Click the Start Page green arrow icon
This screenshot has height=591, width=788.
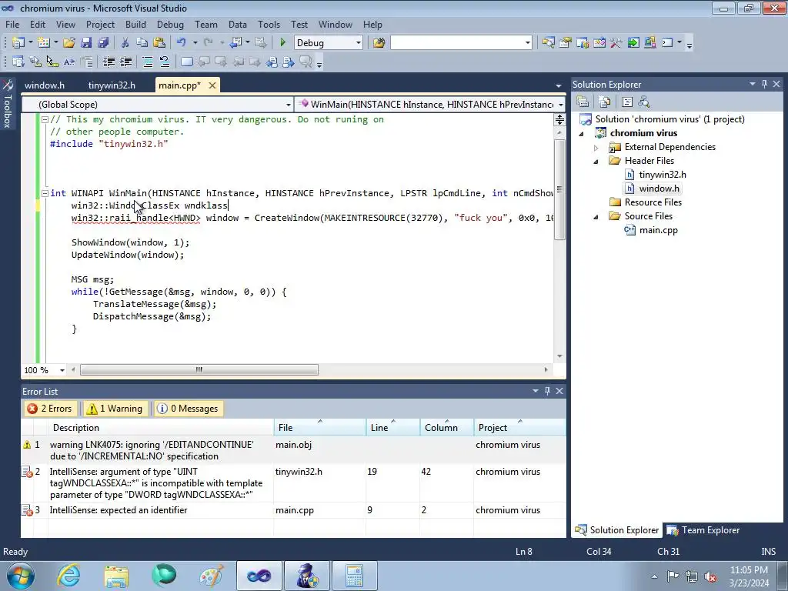[x=633, y=43]
